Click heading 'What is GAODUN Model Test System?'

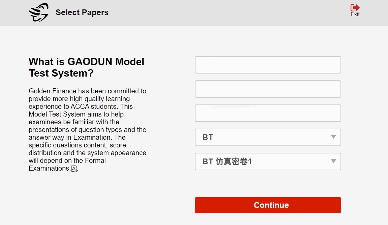point(86,67)
